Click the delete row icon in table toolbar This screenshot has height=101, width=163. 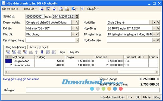pos(25,52)
